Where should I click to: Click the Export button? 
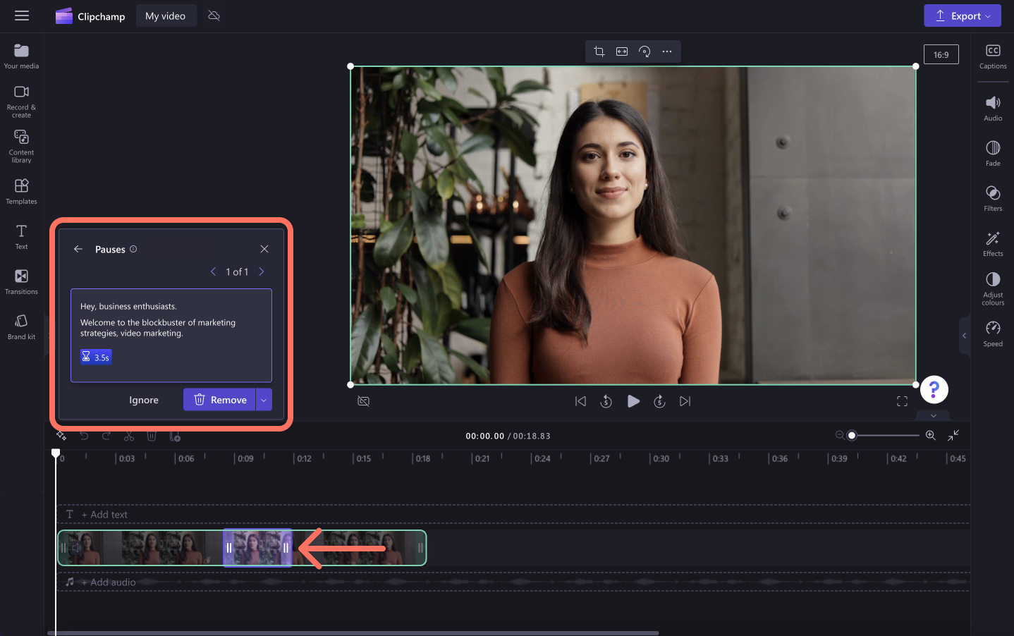(963, 16)
